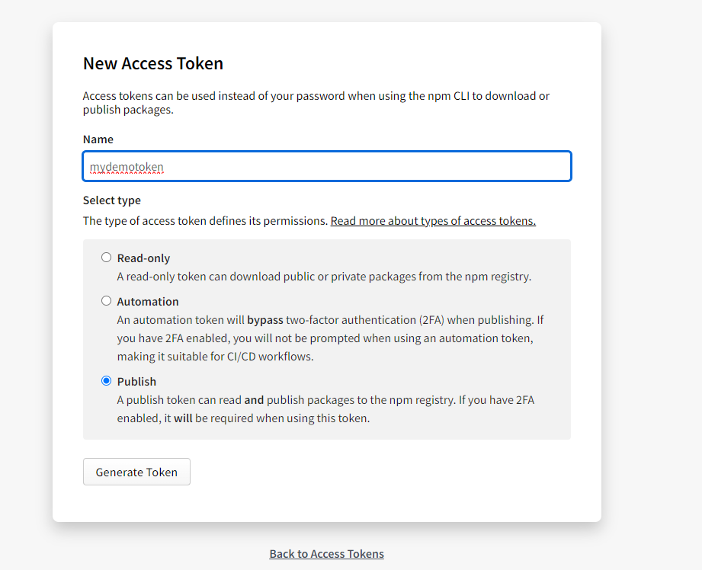Click the intro text about npm CLI access tokens
Screen dimensions: 702x570
[316, 103]
